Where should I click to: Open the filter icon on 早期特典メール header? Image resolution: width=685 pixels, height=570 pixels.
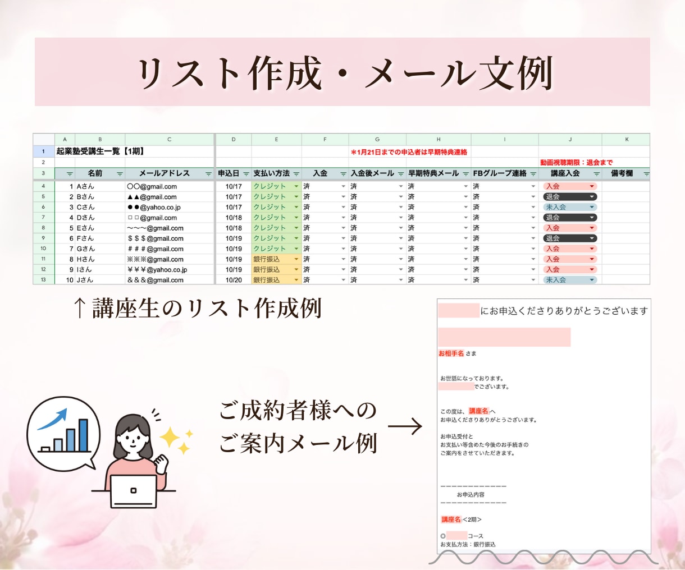465,174
